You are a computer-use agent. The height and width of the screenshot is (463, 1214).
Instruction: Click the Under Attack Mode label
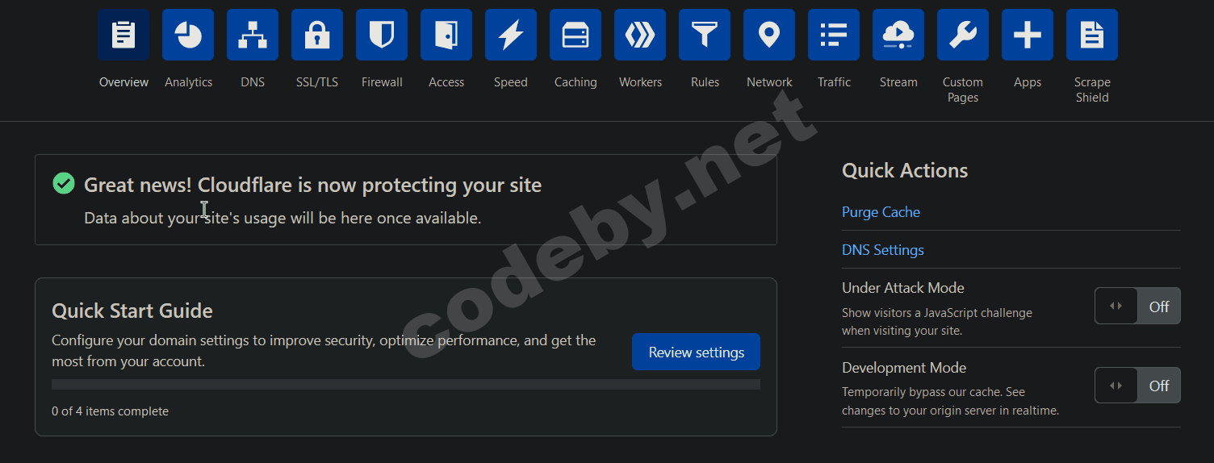[x=902, y=288]
